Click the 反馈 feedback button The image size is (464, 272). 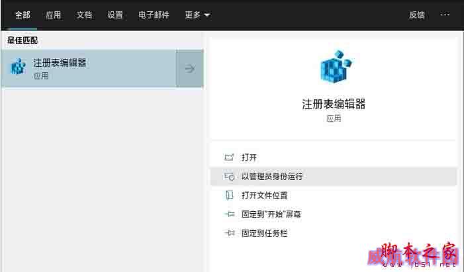coord(417,15)
